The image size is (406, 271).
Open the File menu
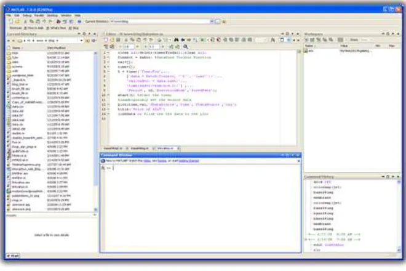[9, 15]
